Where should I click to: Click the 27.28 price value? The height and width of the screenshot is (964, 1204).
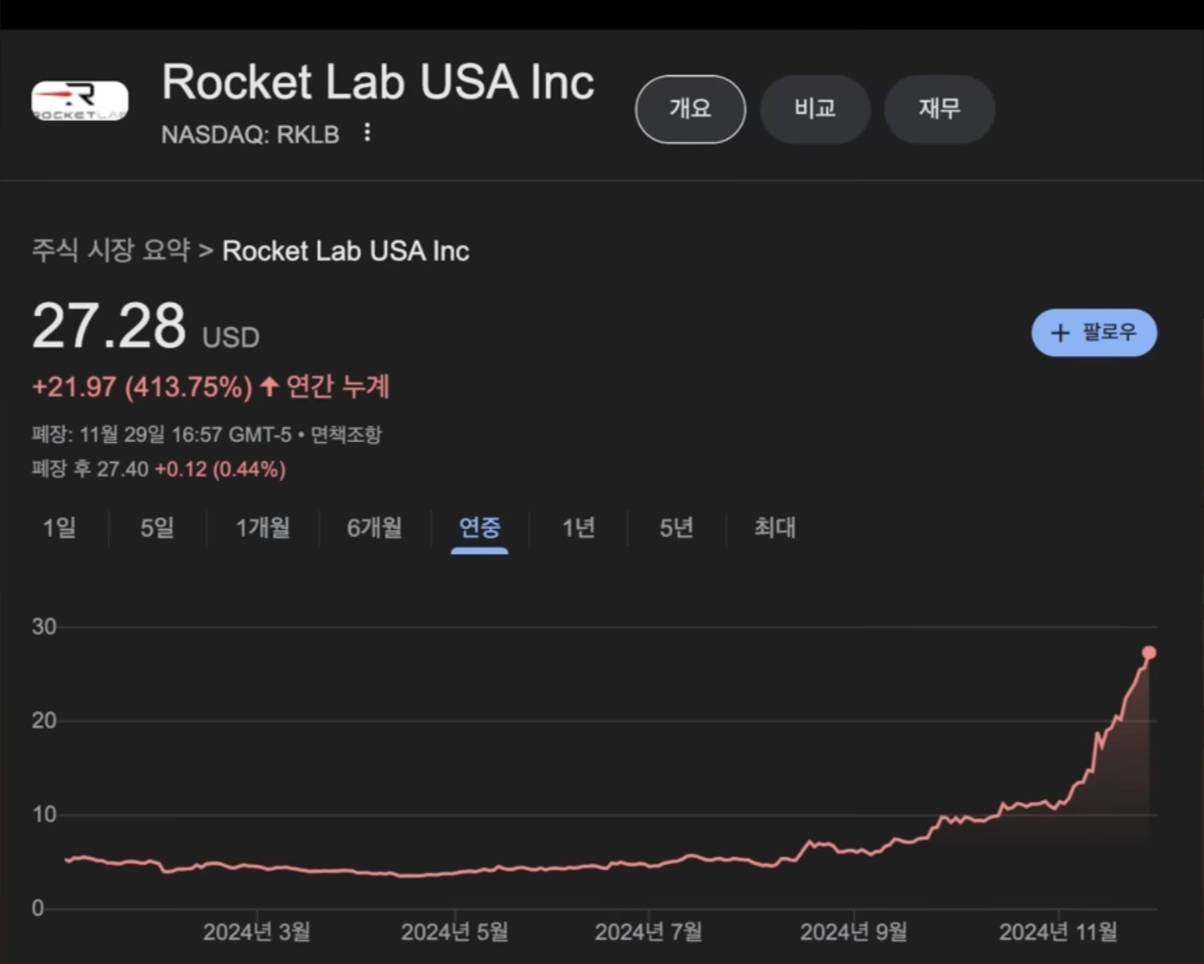pos(109,326)
